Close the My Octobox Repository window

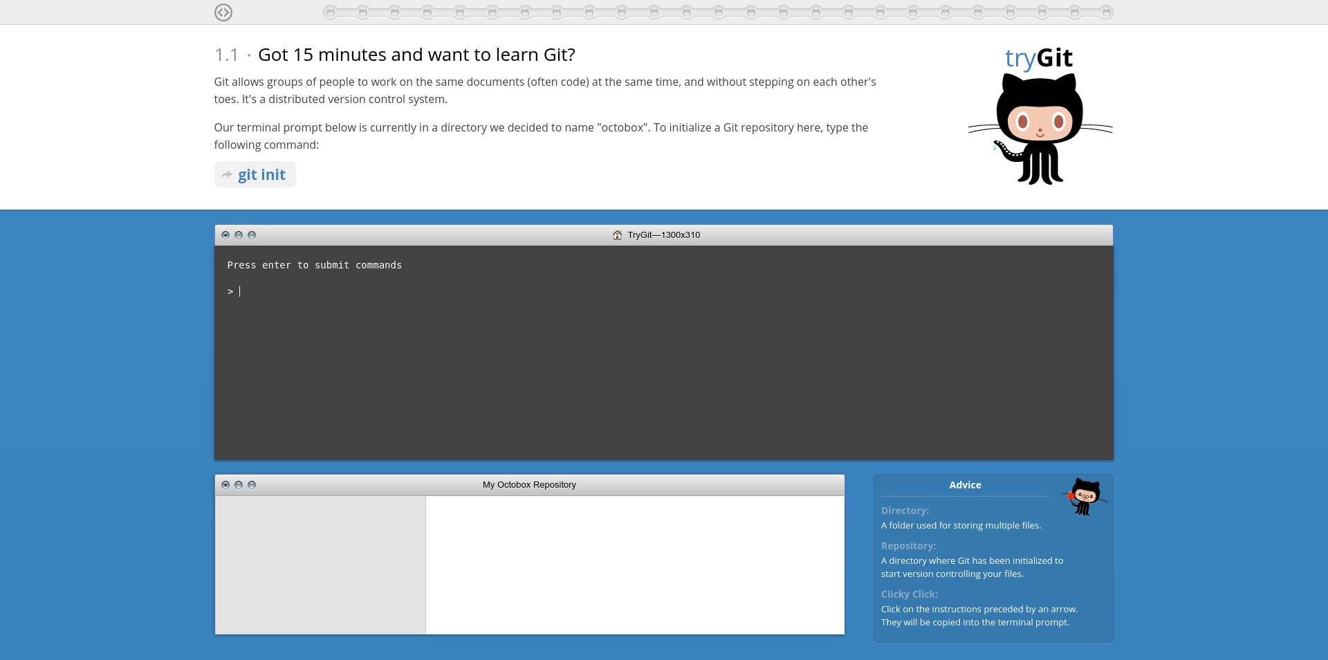pyautogui.click(x=225, y=485)
